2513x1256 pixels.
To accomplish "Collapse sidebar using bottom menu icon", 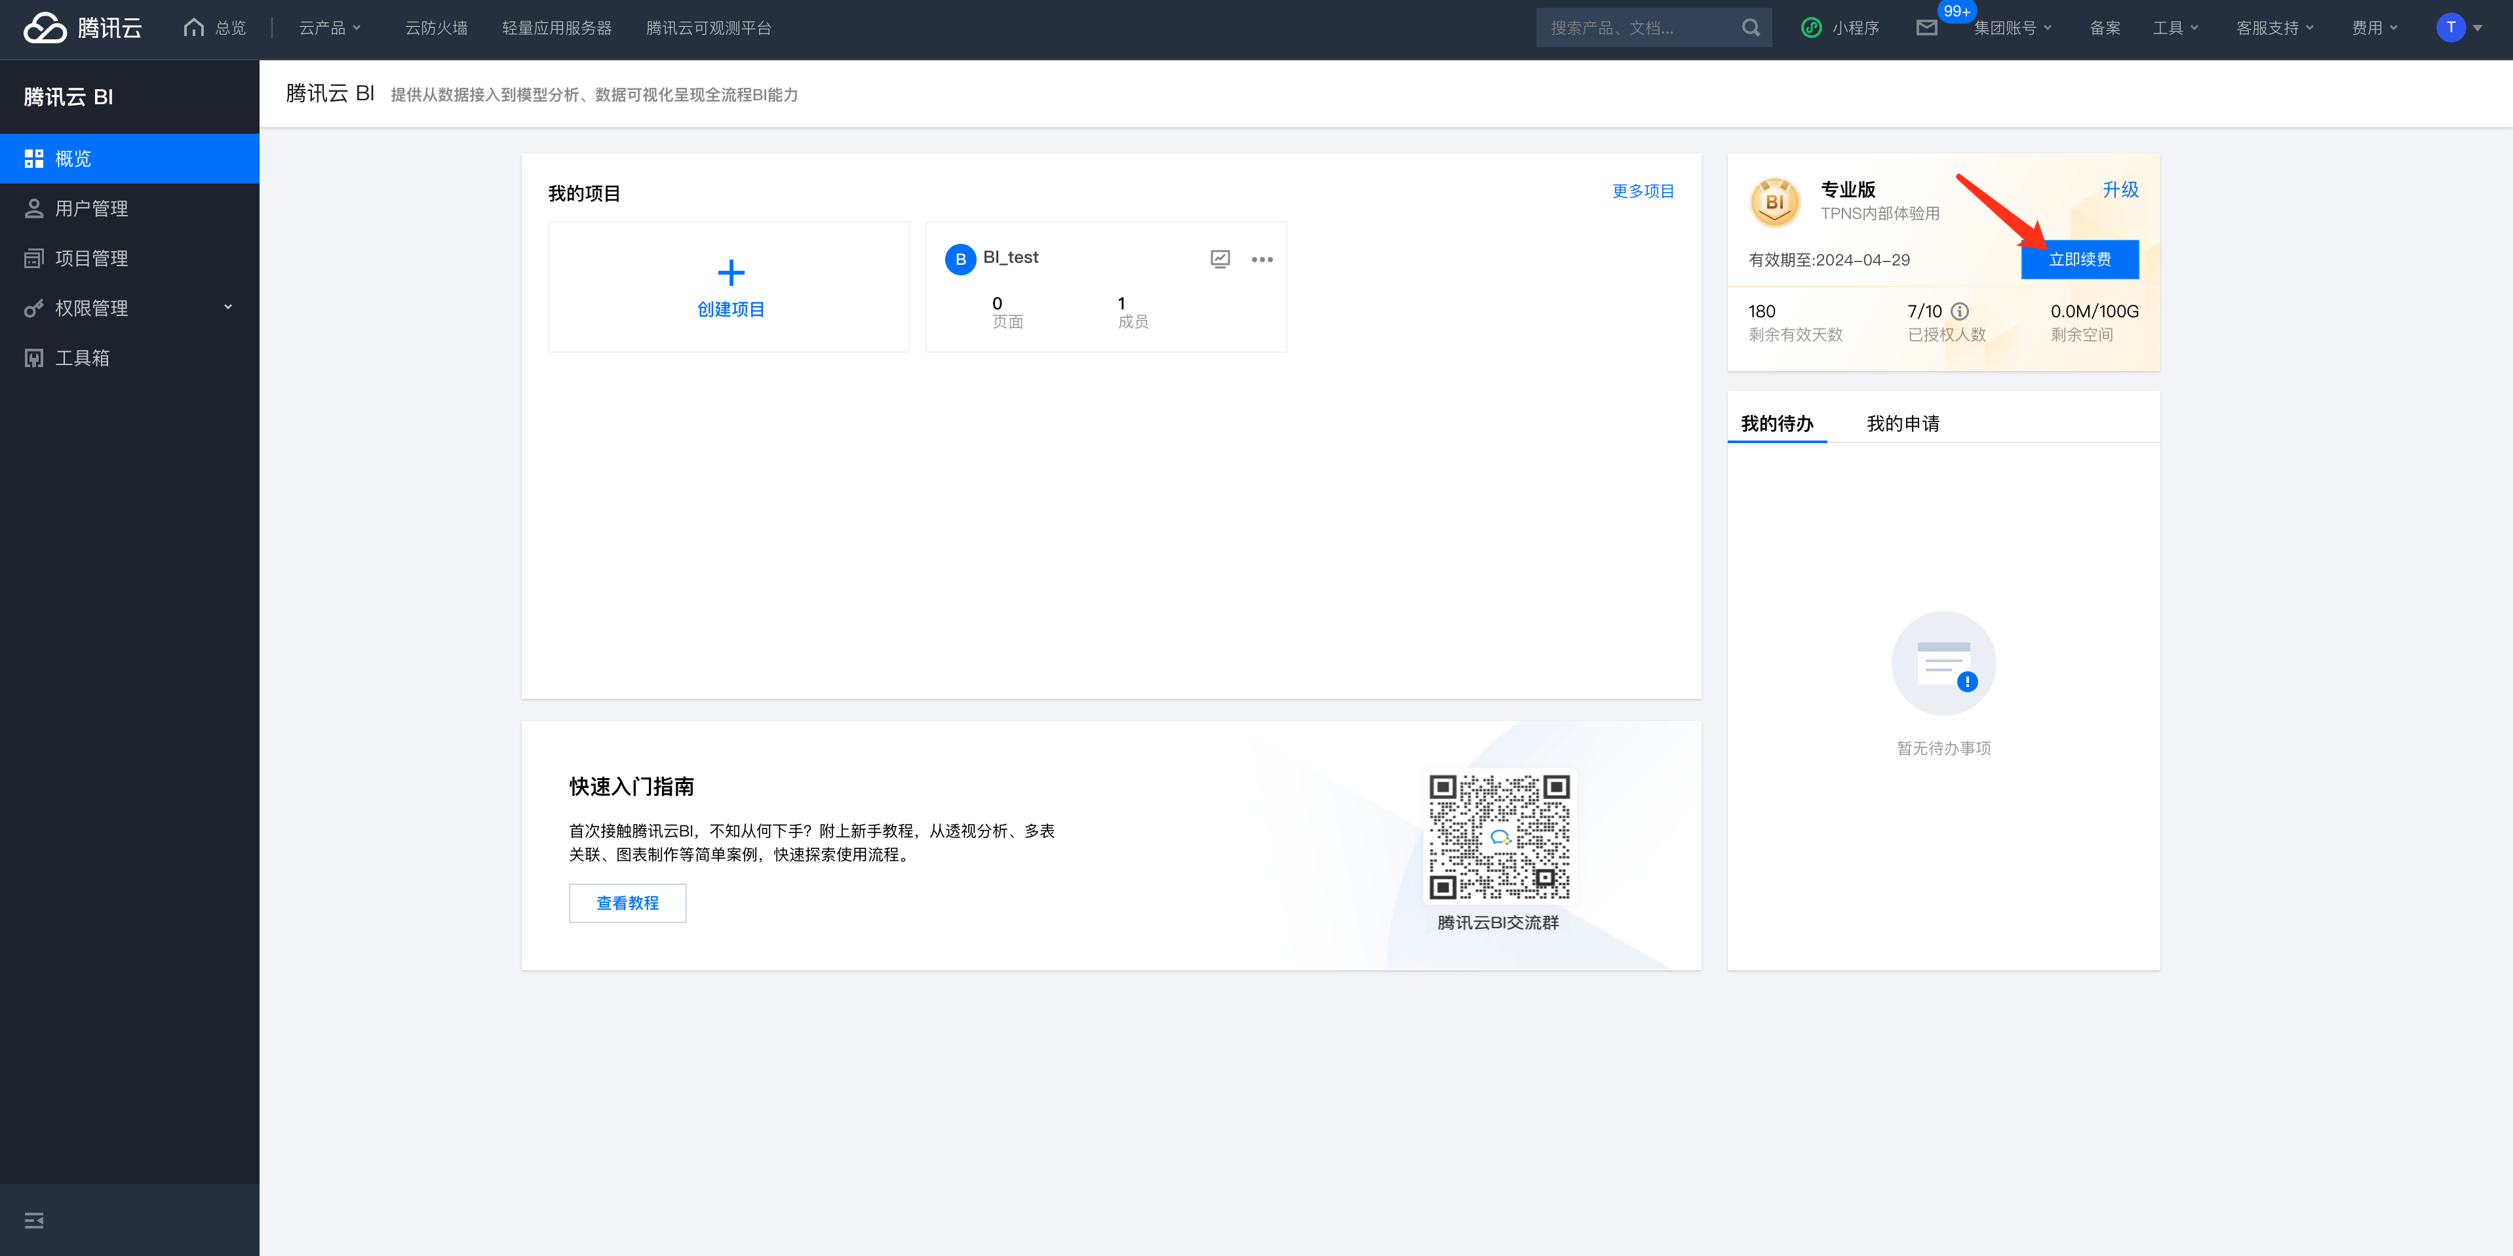I will (x=34, y=1220).
